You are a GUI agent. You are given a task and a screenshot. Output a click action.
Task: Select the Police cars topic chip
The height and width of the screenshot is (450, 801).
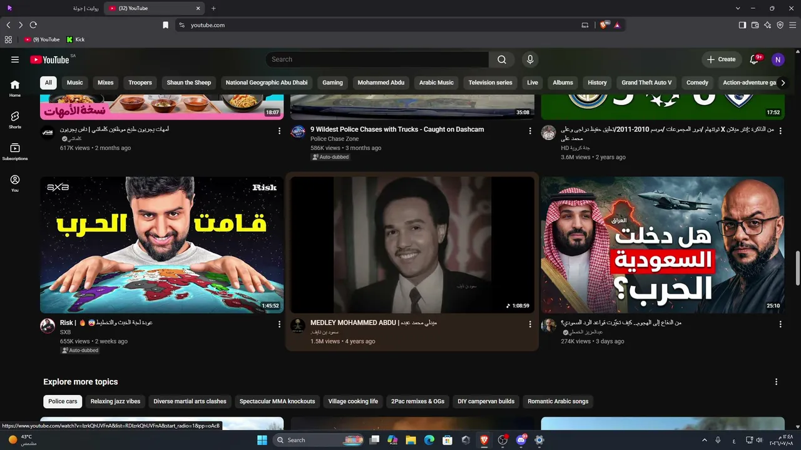pyautogui.click(x=63, y=401)
